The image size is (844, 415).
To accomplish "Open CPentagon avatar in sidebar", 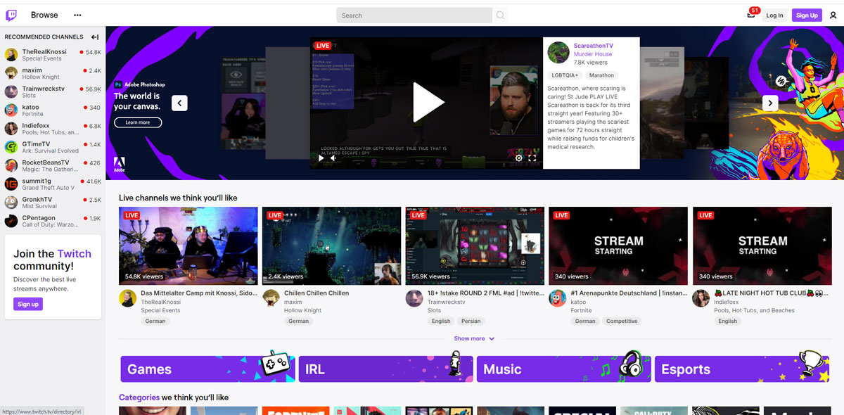I will (11, 221).
